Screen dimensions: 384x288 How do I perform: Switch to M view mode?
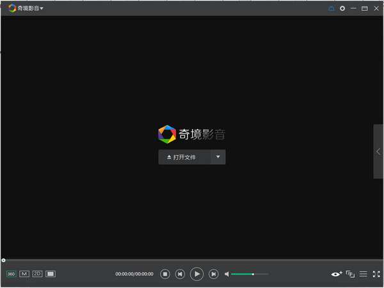pos(24,274)
